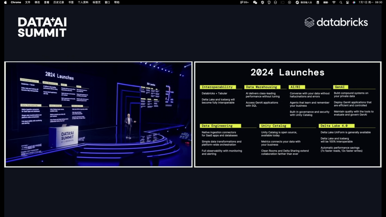Screen dimensions: 386x217
Task: Click the play circle menu bar icon
Action: 289,2
